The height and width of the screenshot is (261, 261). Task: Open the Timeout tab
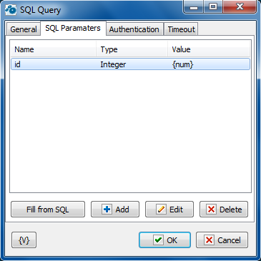pyautogui.click(x=181, y=29)
